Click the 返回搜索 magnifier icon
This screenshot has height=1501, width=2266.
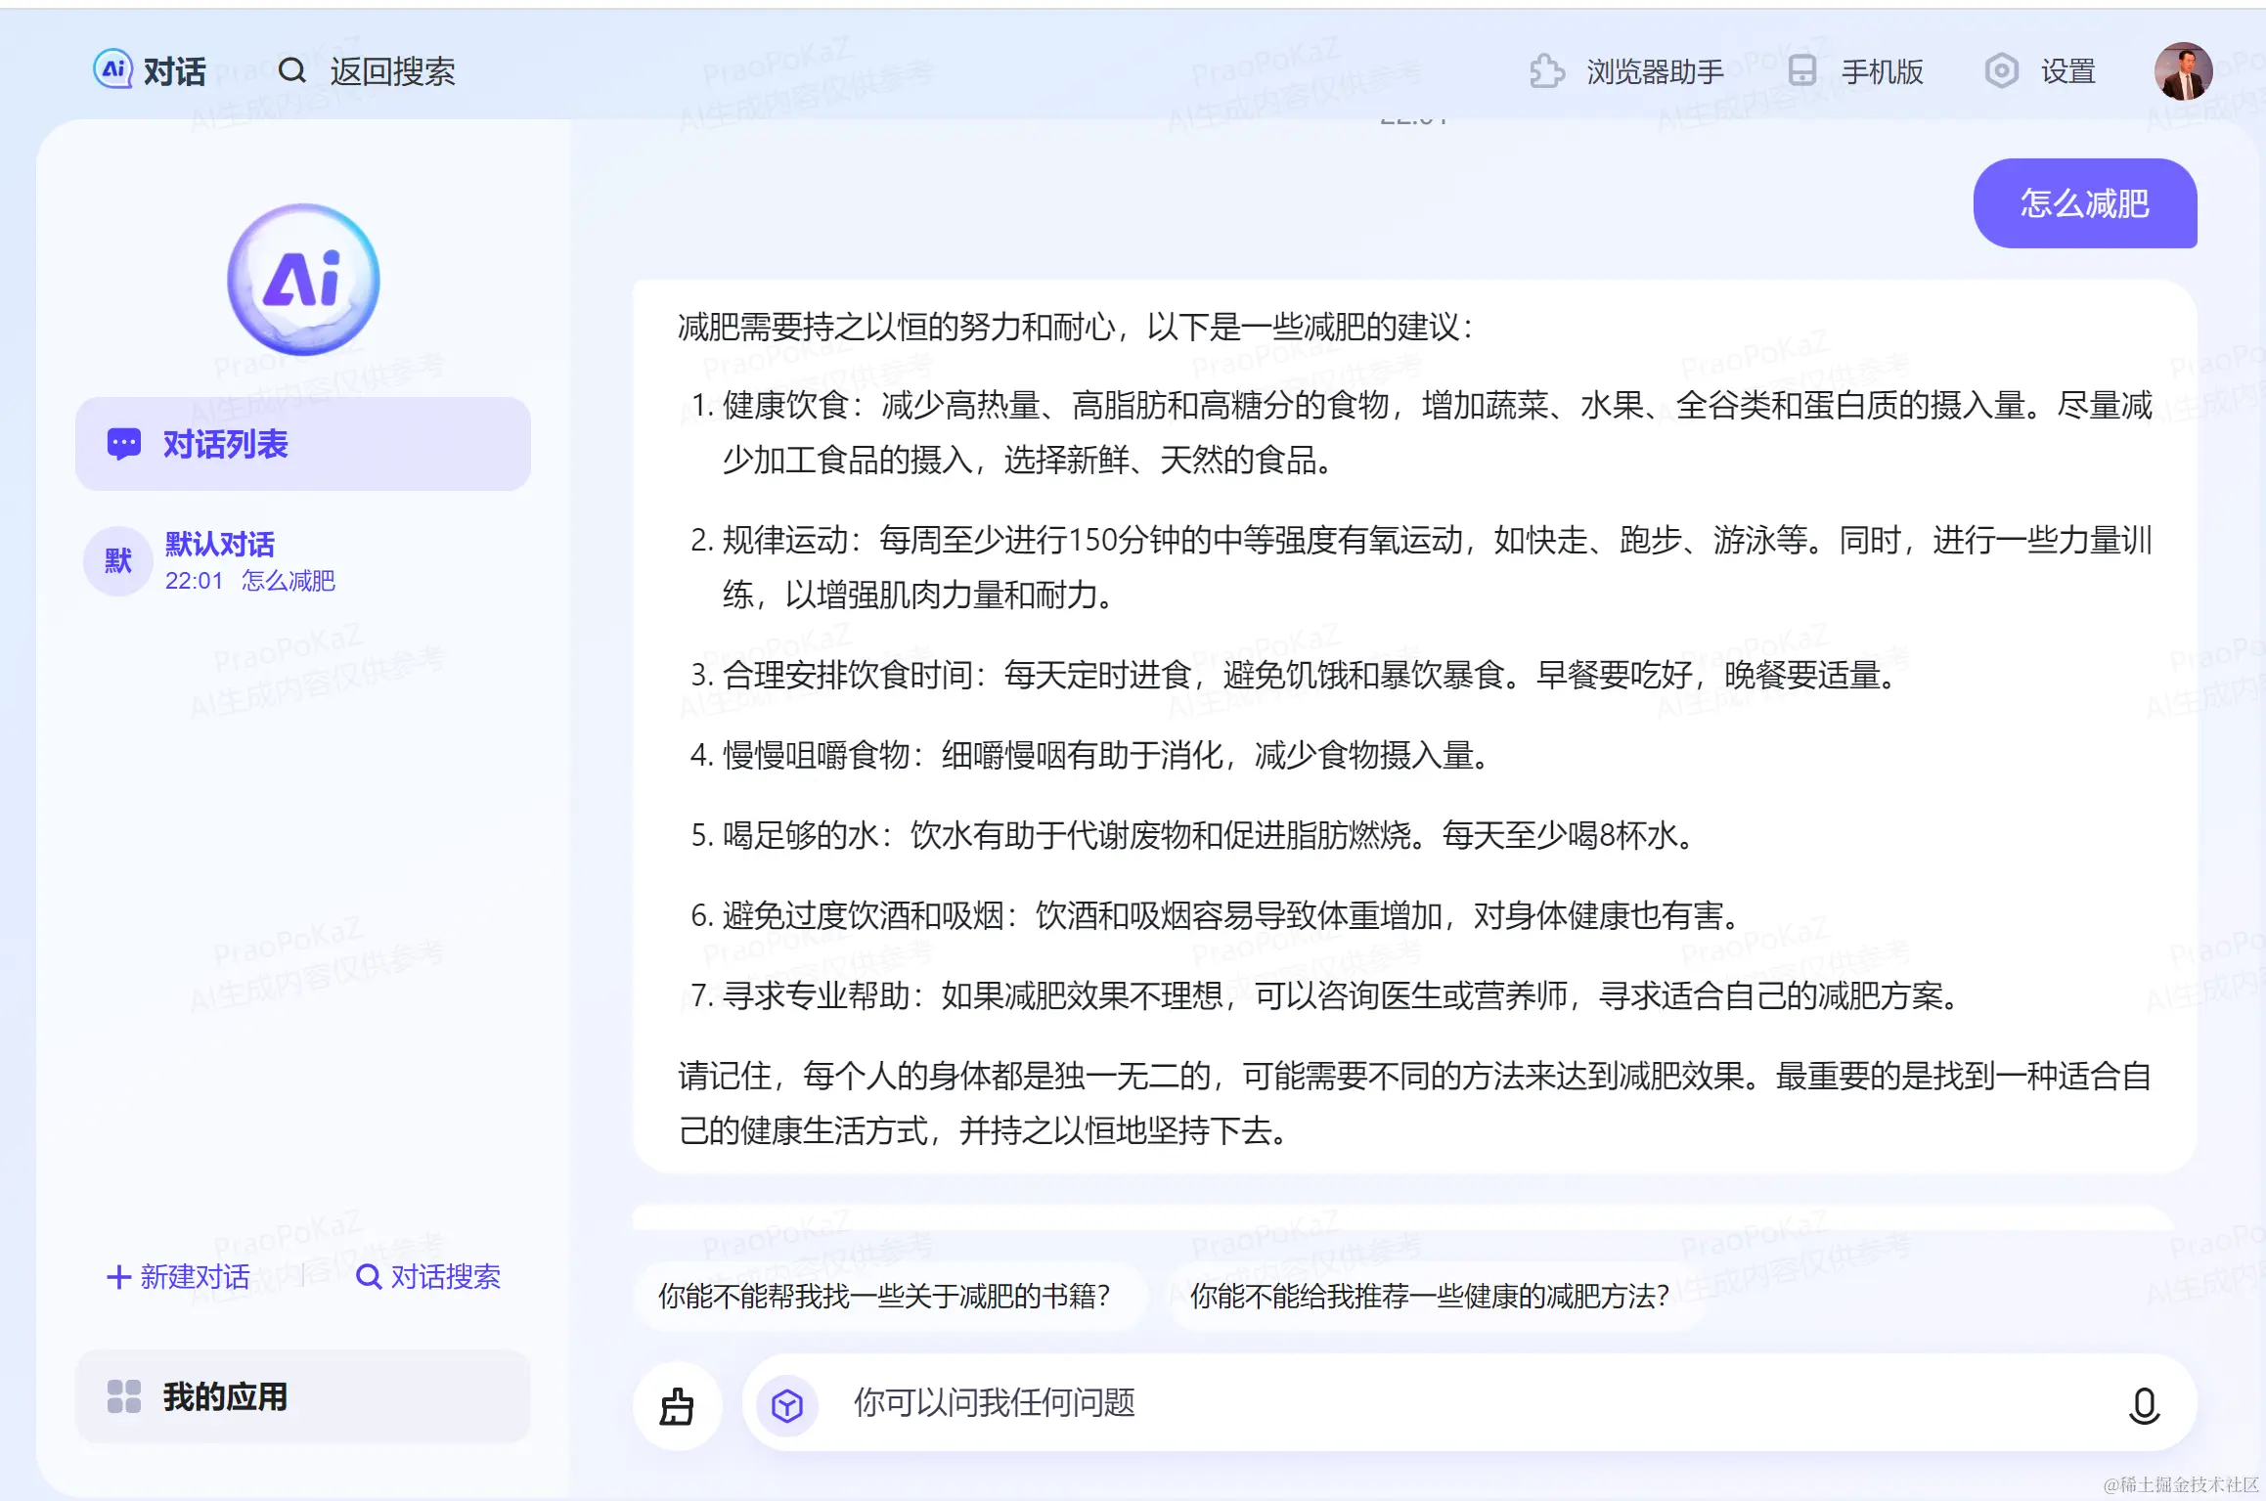point(291,70)
